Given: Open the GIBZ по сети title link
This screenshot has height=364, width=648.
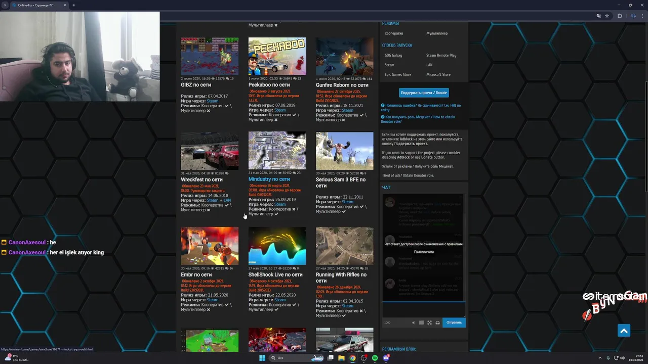Looking at the screenshot, I should [x=195, y=85].
